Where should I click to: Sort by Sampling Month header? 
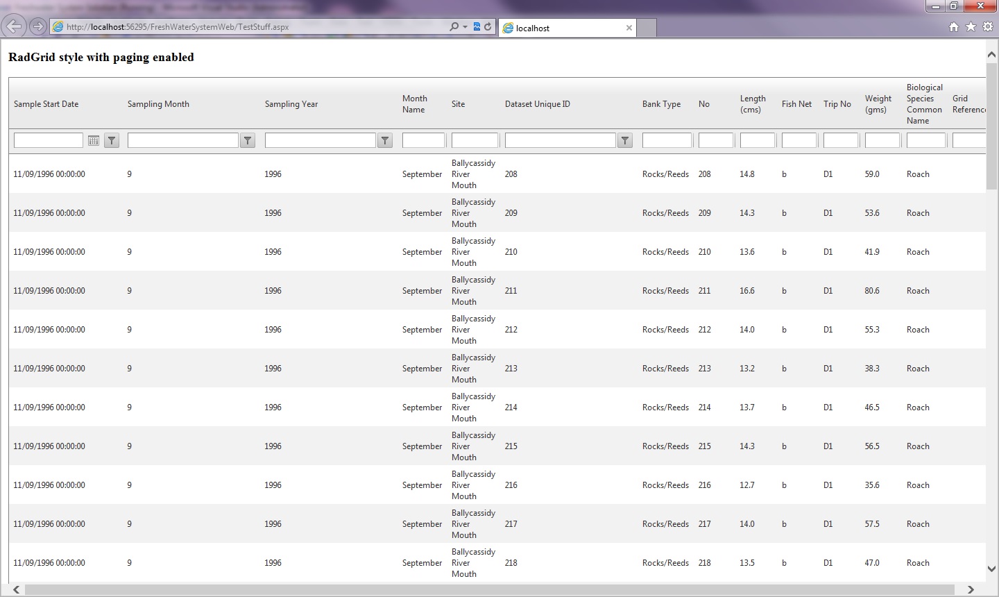(x=158, y=104)
